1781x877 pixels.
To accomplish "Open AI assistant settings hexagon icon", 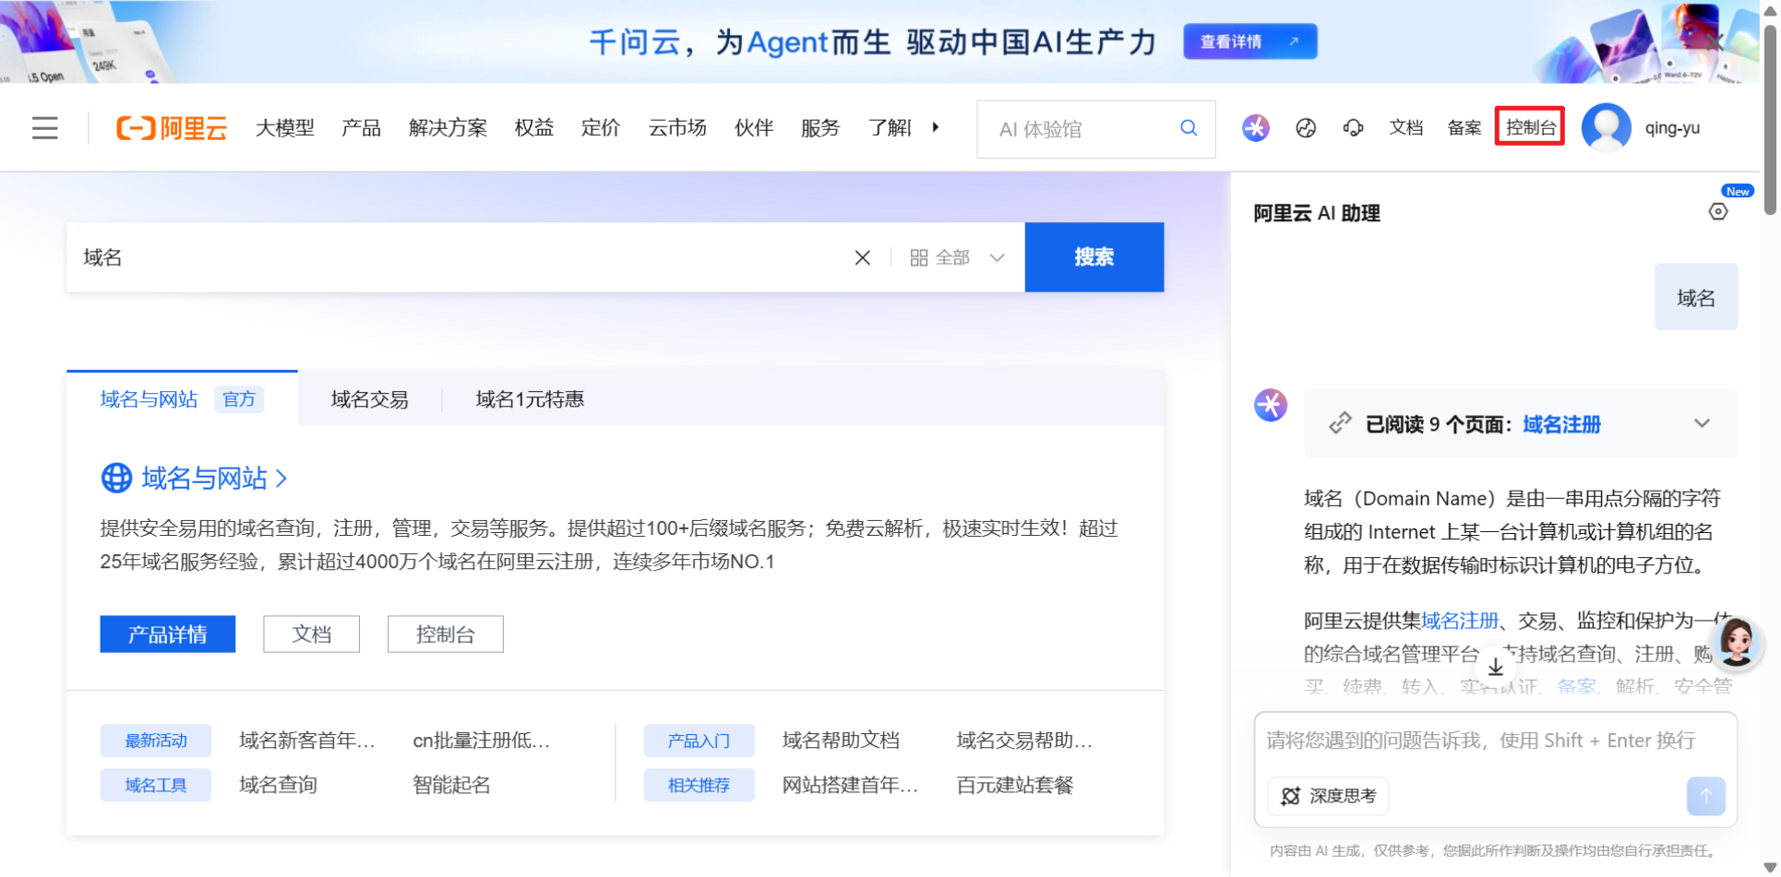I will (1718, 212).
